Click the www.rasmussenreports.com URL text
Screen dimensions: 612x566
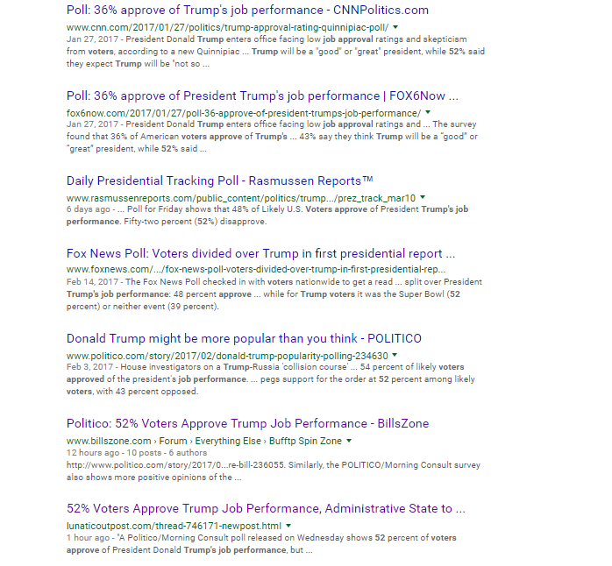(x=241, y=198)
